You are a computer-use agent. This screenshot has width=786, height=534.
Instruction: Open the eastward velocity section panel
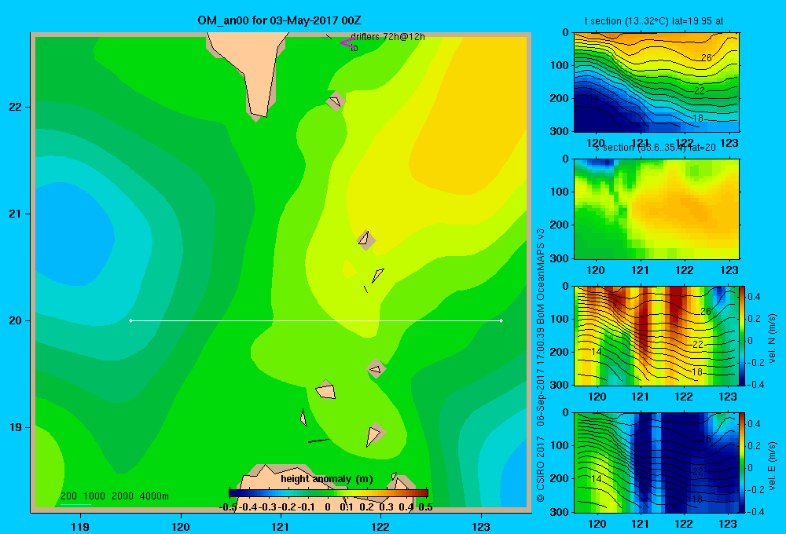click(656, 463)
